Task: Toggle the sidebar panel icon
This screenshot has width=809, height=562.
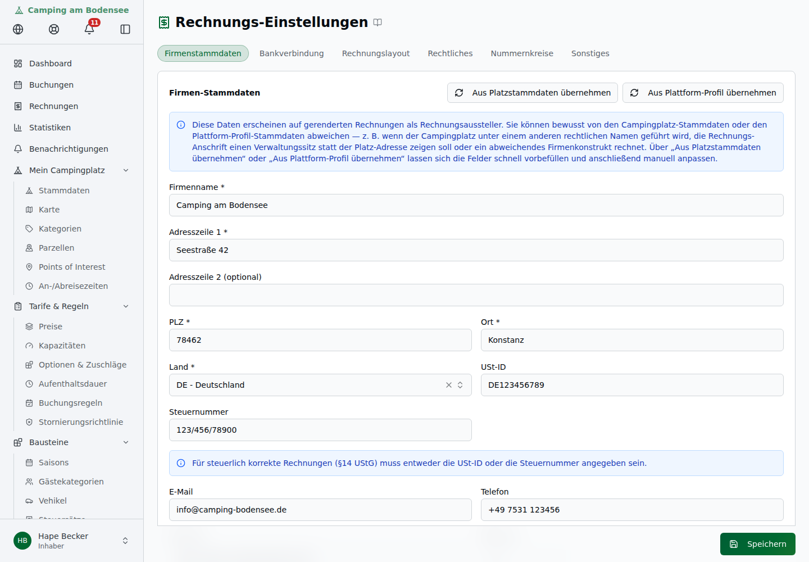Action: [x=125, y=29]
